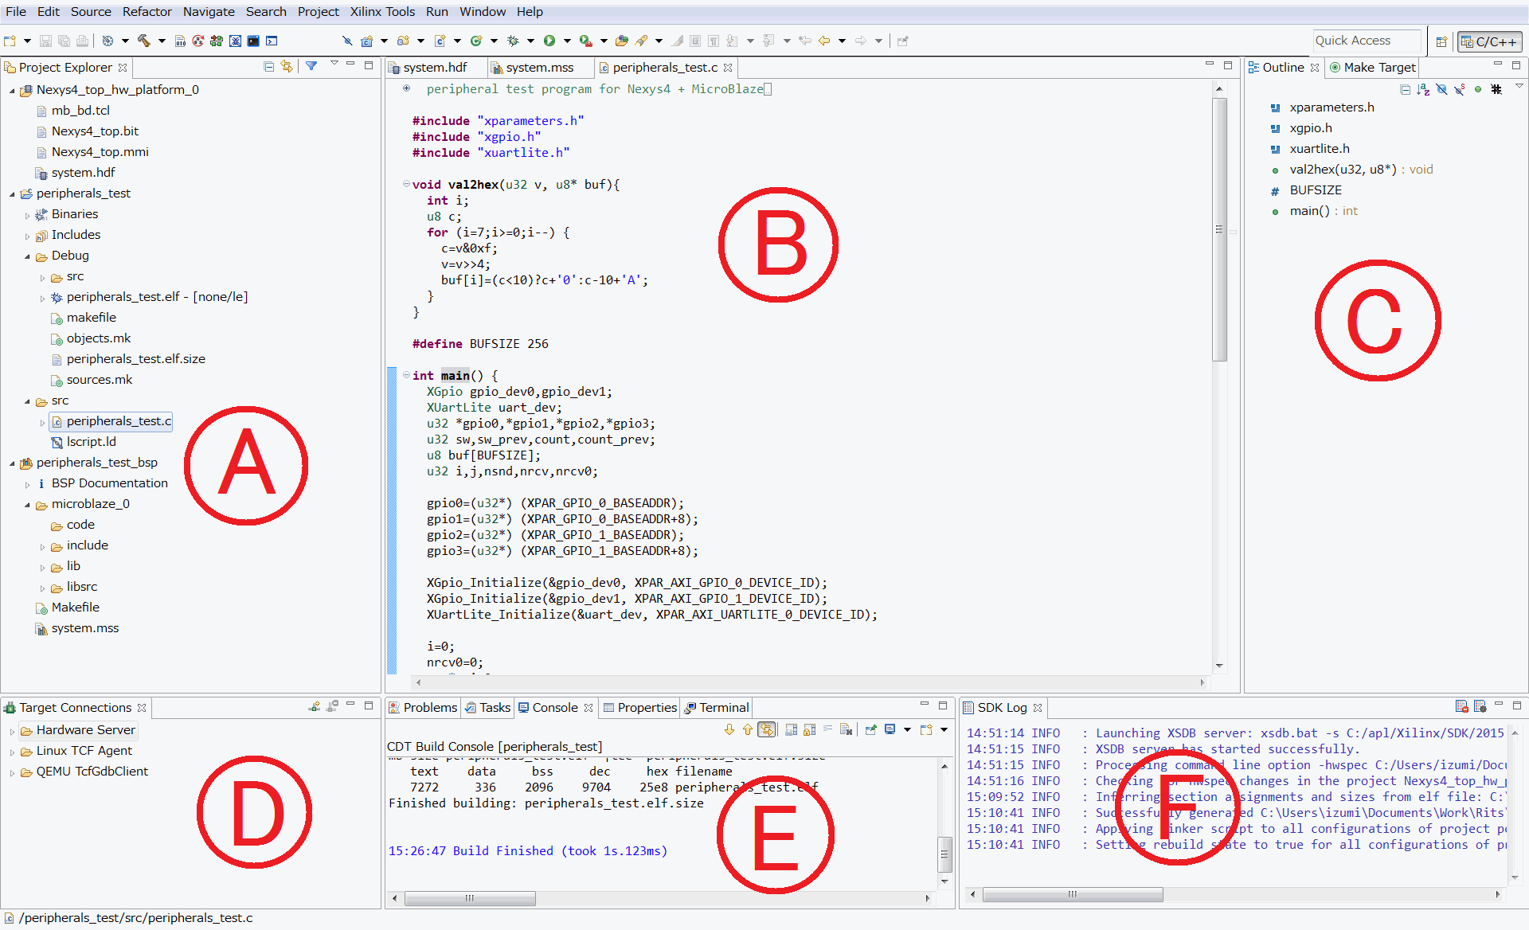This screenshot has width=1529, height=930.
Task: Select the C/C++ perspective button
Action: point(1489,41)
